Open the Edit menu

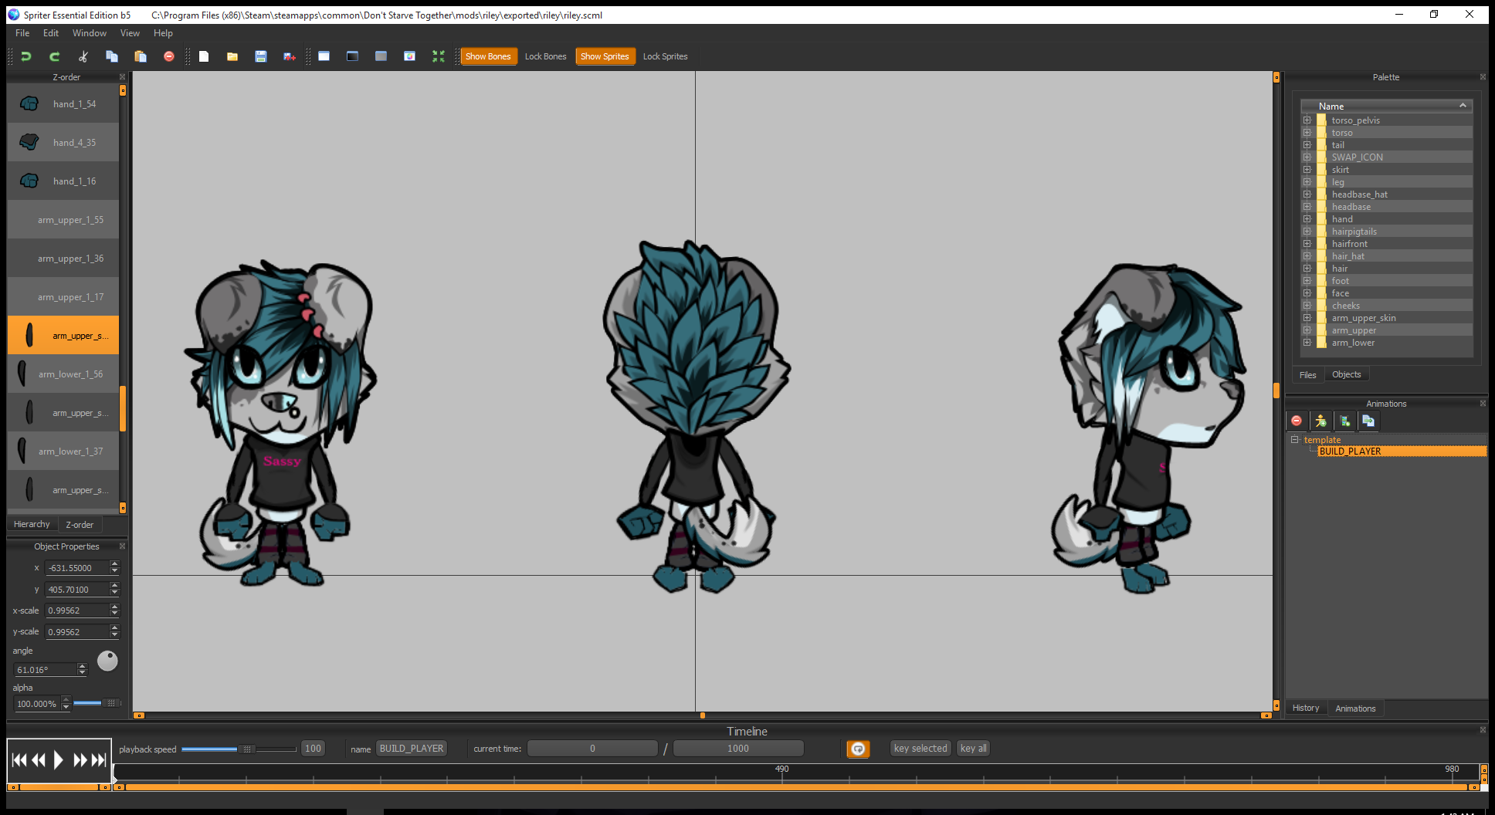point(51,33)
